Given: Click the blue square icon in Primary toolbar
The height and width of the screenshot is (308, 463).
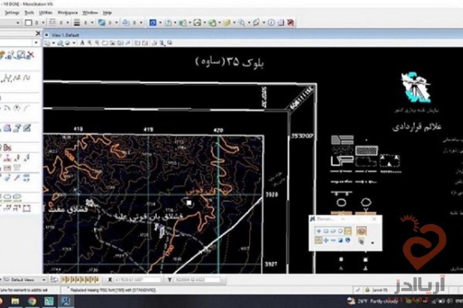Looking at the screenshot, I should [x=153, y=23].
